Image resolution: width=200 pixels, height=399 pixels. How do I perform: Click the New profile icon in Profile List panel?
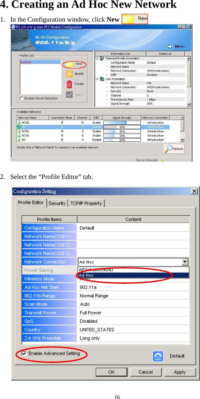pos(69,64)
